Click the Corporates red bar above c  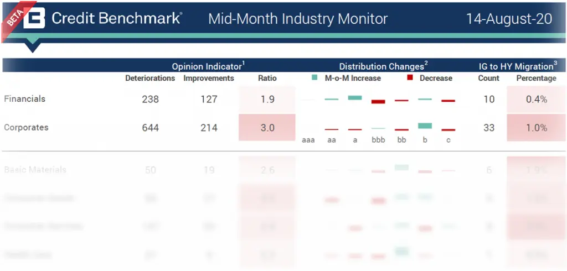click(449, 130)
